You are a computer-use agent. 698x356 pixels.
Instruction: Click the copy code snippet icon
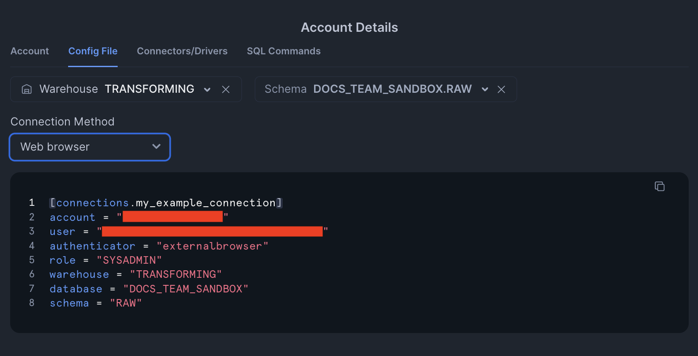tap(659, 186)
